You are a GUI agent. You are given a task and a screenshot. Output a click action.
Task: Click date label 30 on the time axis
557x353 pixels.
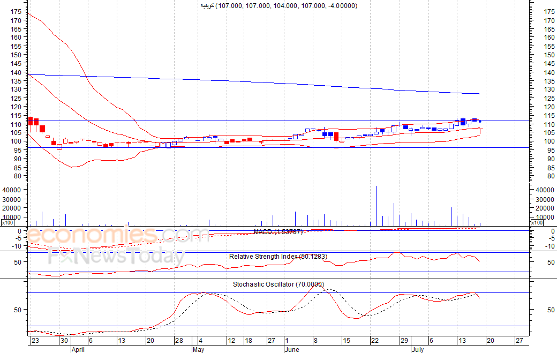click(x=64, y=341)
